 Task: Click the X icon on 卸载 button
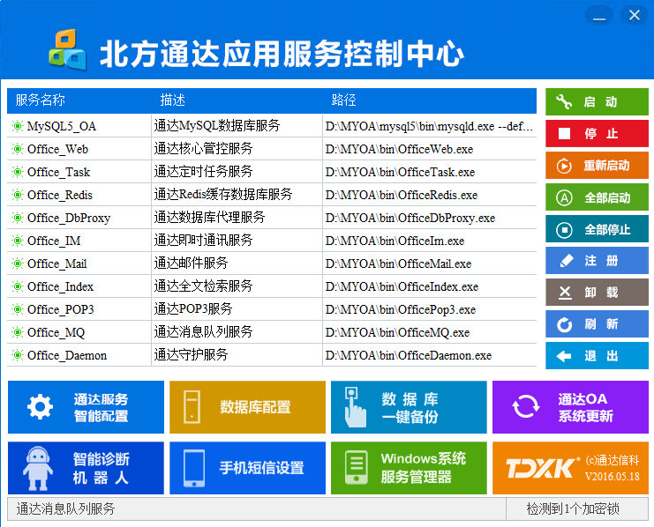[565, 293]
